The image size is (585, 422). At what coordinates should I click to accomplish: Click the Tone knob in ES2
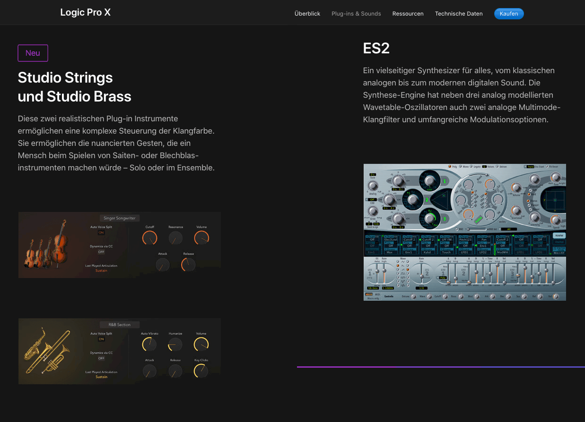pos(555,177)
